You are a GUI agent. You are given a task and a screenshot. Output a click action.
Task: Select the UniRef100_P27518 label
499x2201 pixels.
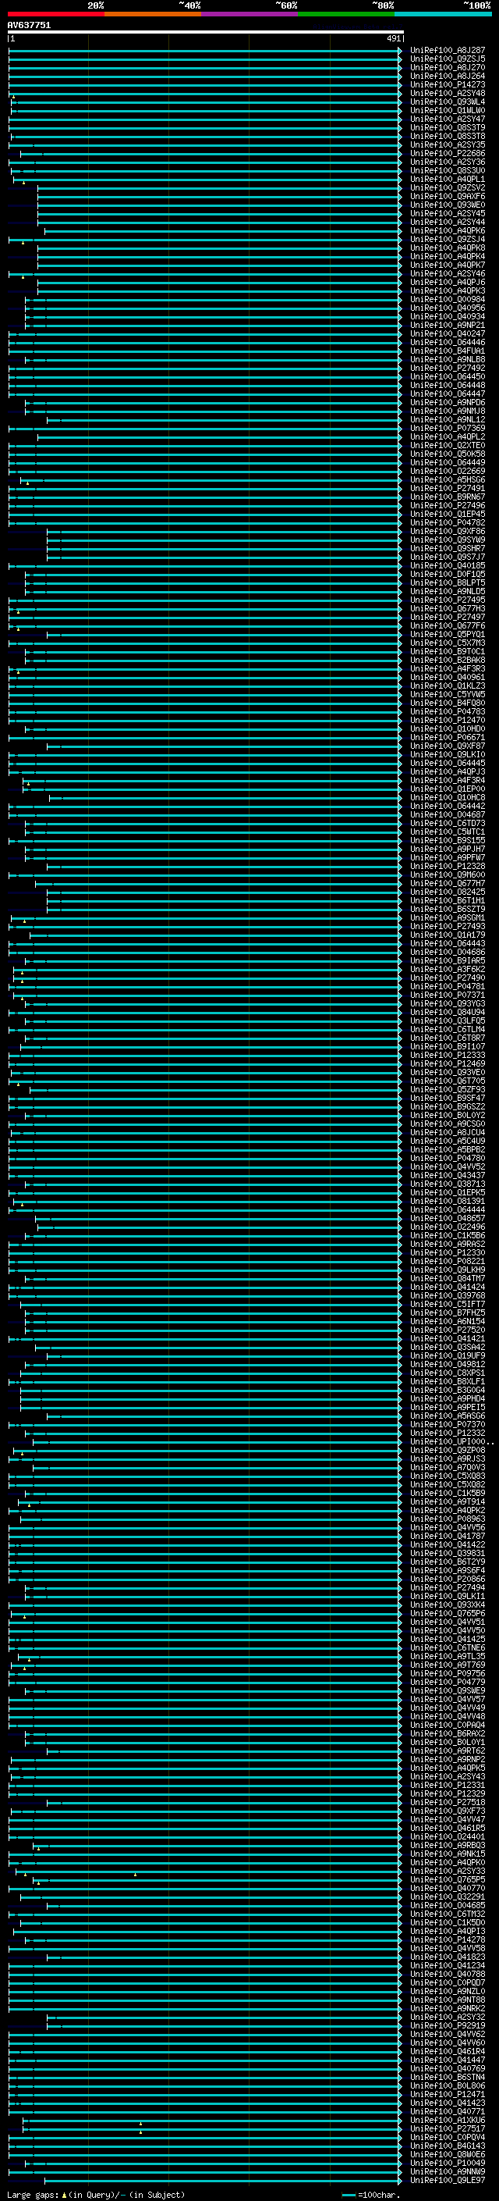pos(448,1802)
